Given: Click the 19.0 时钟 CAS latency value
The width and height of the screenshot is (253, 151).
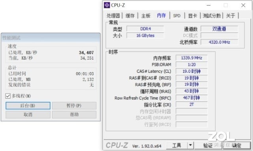Looking at the screenshot, I should click(191, 71).
